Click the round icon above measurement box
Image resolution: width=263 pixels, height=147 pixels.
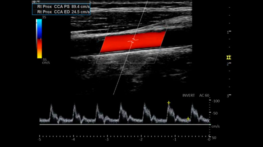tap(34, 2)
